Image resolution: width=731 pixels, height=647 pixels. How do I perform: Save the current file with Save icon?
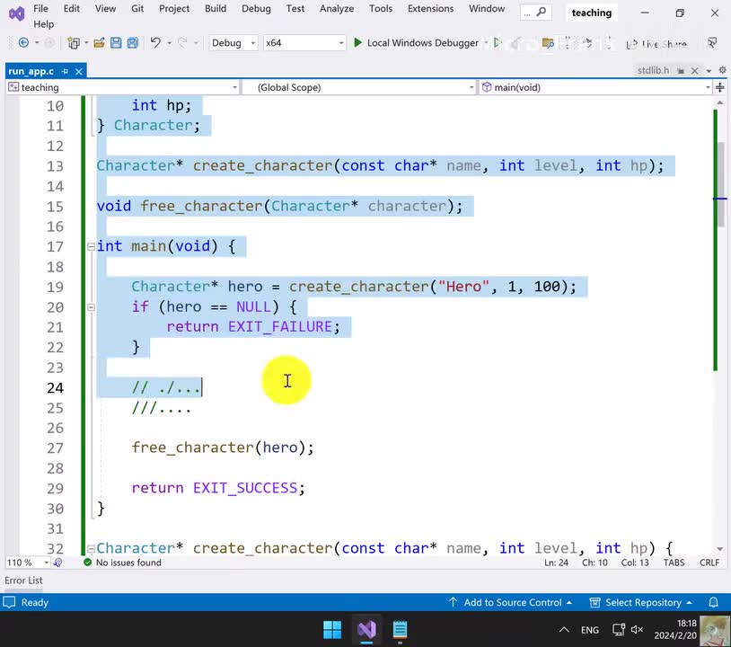point(116,43)
